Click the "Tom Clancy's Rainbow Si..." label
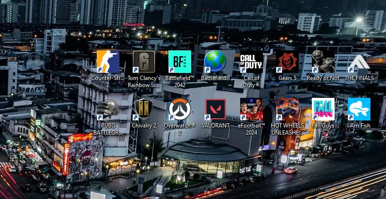 coord(144,81)
